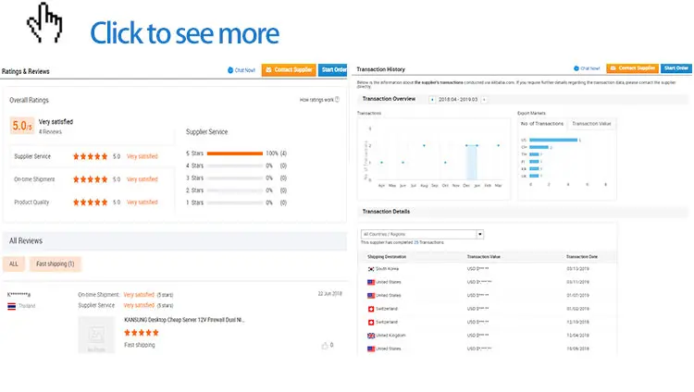This screenshot has height=392, width=694.
Task: Click the thumbs-up helpful icon on review
Action: (x=325, y=345)
